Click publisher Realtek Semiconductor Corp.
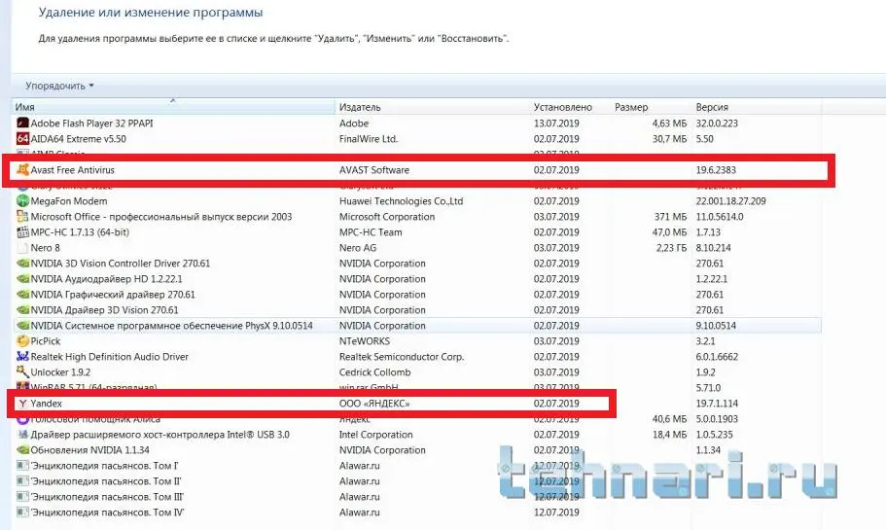The width and height of the screenshot is (886, 530). click(402, 357)
